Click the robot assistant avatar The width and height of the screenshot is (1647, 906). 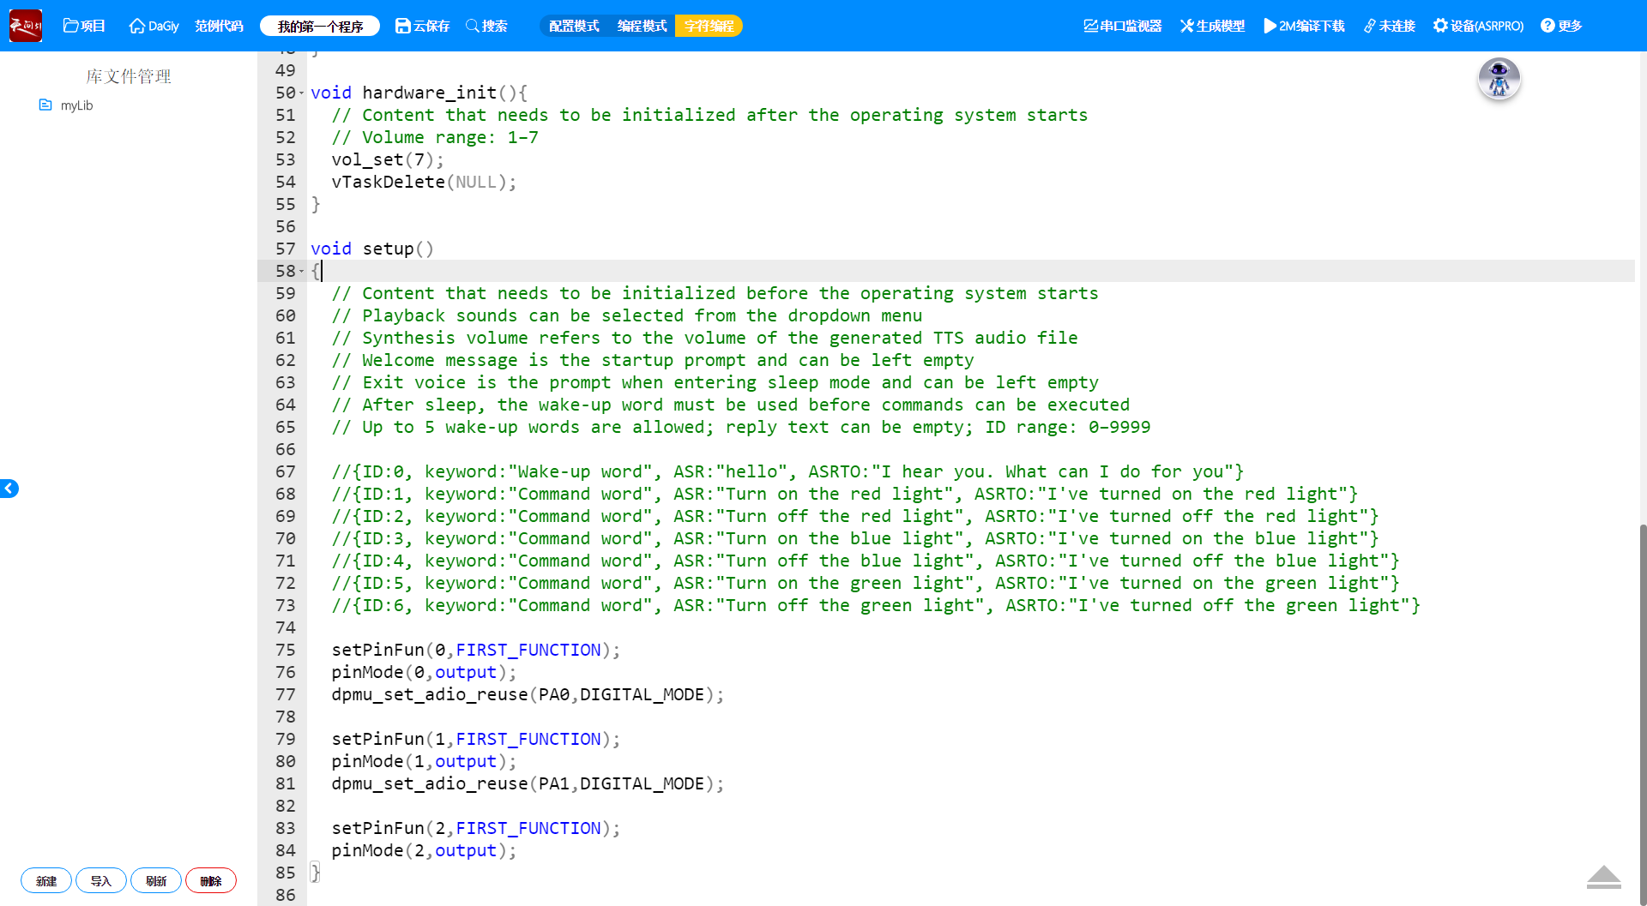coord(1499,79)
